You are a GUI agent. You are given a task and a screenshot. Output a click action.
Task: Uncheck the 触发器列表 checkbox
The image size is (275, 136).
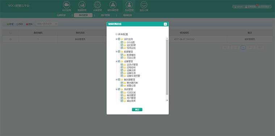pyautogui.click(x=122, y=83)
